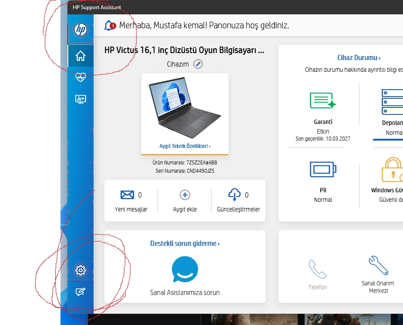Click the virtual assistant chat bubble
Screen dimensions: 403x325
[x=185, y=269]
